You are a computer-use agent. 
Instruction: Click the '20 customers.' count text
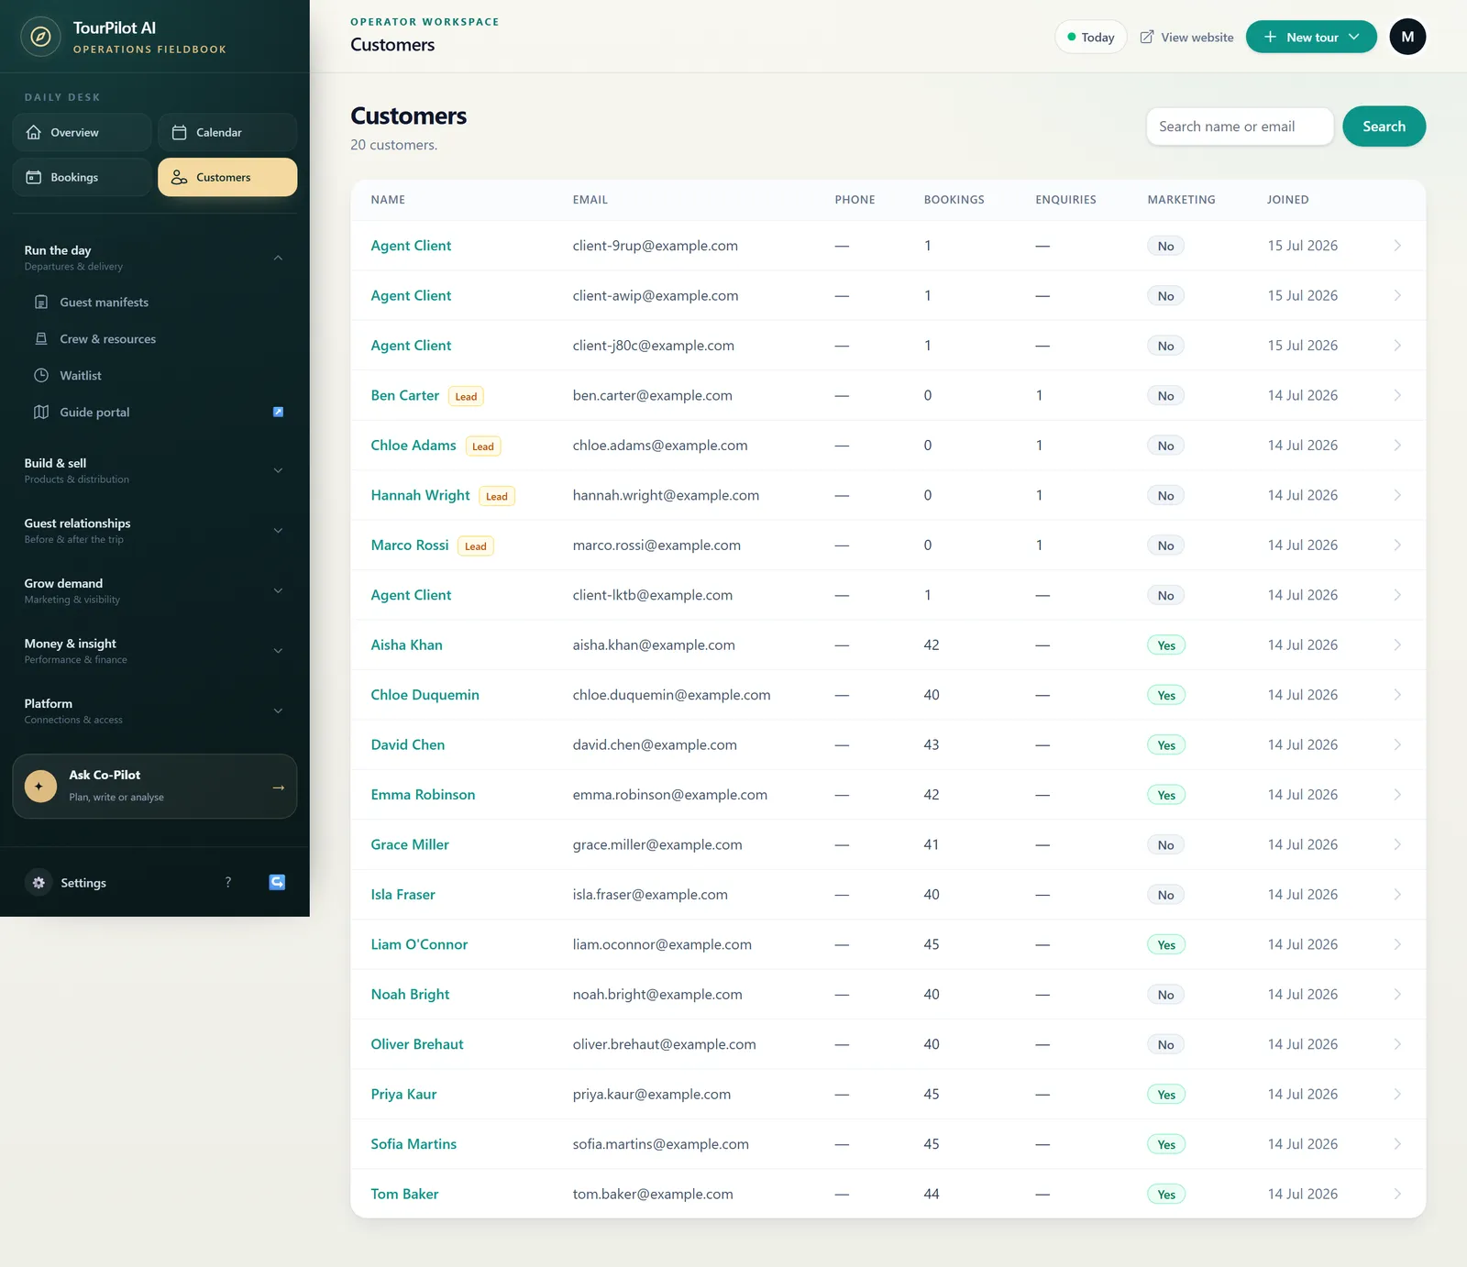tap(394, 145)
